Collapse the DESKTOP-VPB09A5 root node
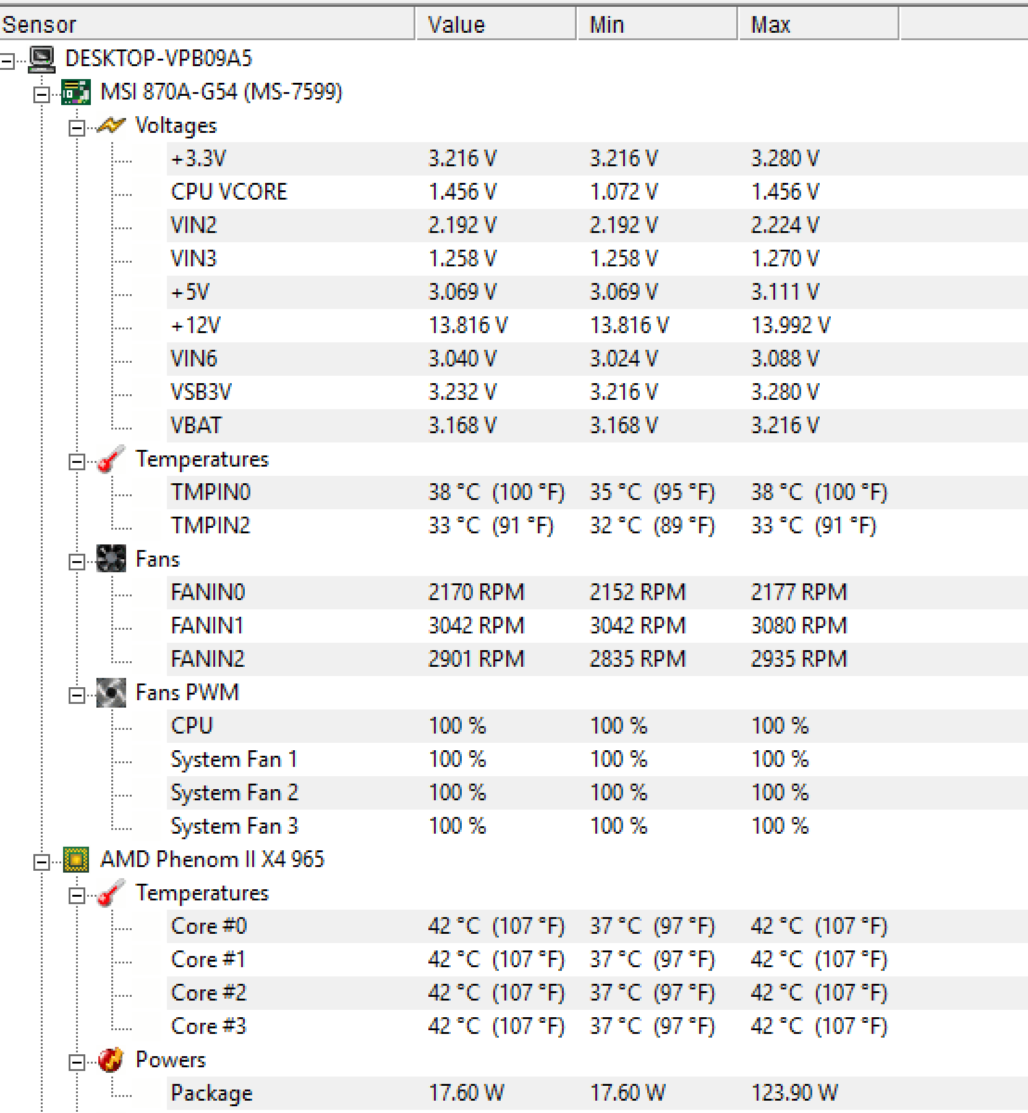Screen dimensions: 1028x1113 [x=7, y=61]
